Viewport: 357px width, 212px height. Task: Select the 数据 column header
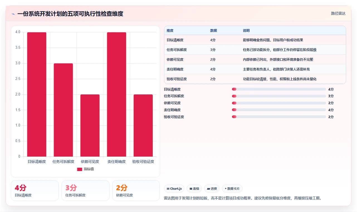coord(214,31)
